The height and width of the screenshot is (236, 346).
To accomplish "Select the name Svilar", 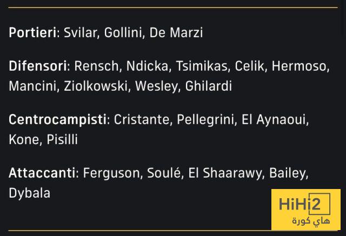I will 80,32.
